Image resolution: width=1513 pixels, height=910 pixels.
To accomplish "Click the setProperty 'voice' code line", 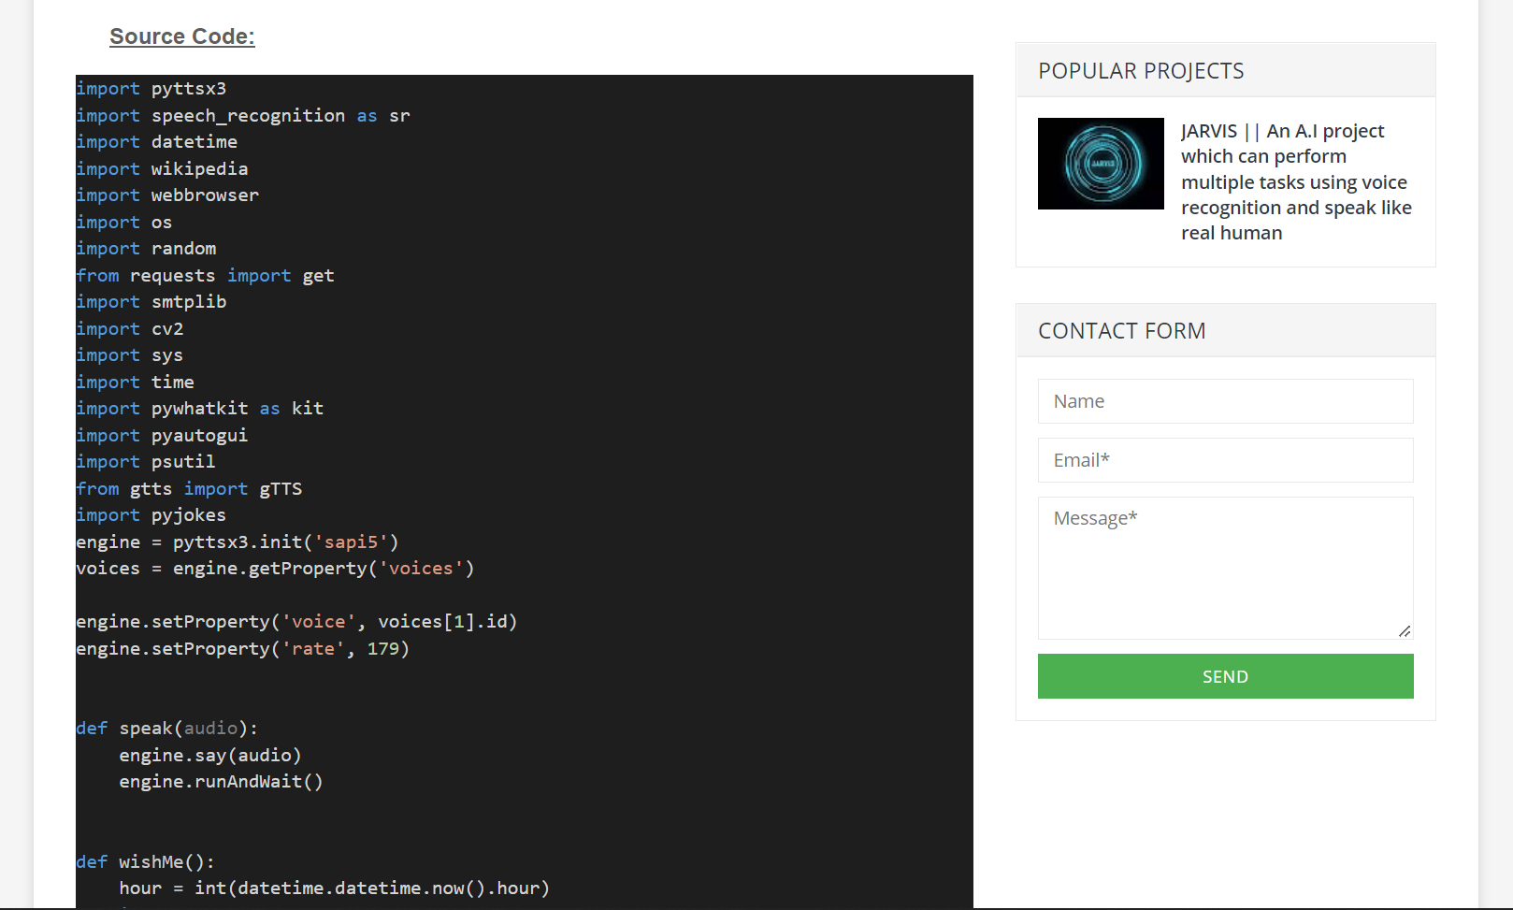I will [296, 622].
